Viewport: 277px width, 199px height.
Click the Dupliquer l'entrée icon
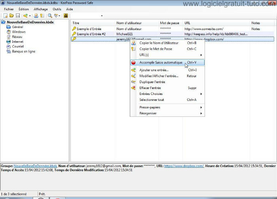pos(133,82)
